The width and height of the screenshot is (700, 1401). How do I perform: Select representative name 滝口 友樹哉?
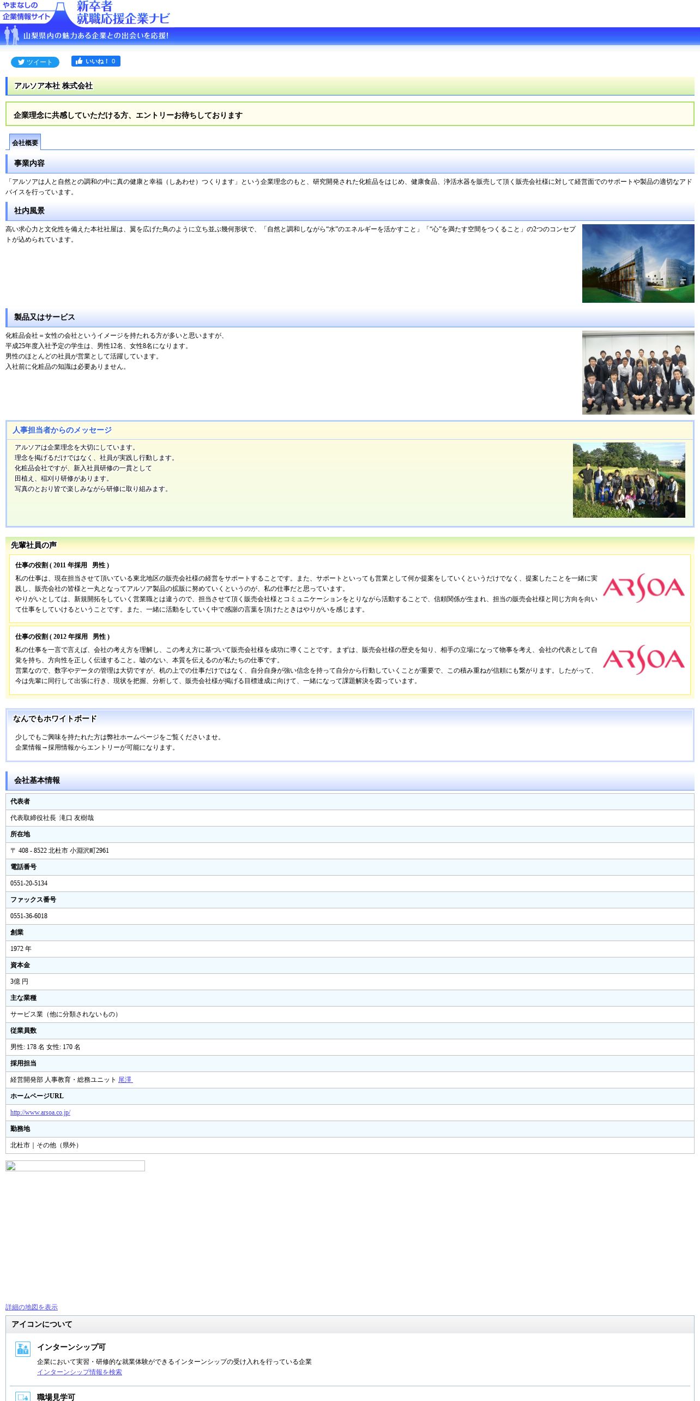point(76,818)
